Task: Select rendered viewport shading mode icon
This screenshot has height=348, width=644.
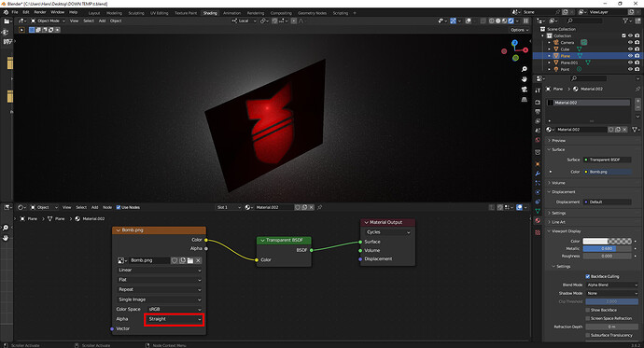Action: pos(511,21)
